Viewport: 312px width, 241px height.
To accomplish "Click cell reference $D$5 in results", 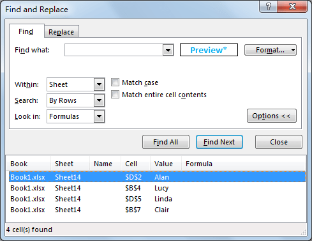I will [x=133, y=199].
